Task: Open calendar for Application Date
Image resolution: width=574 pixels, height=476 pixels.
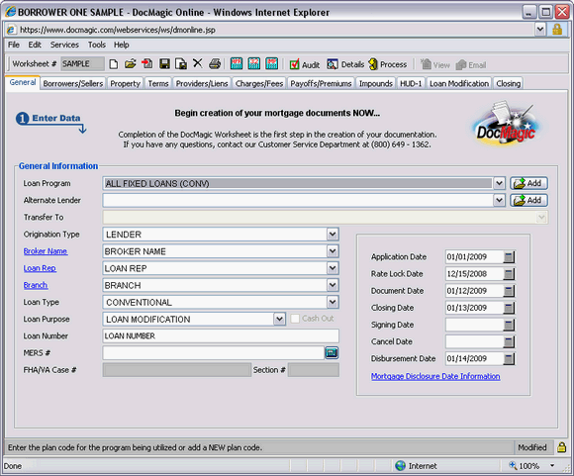Action: 509,257
